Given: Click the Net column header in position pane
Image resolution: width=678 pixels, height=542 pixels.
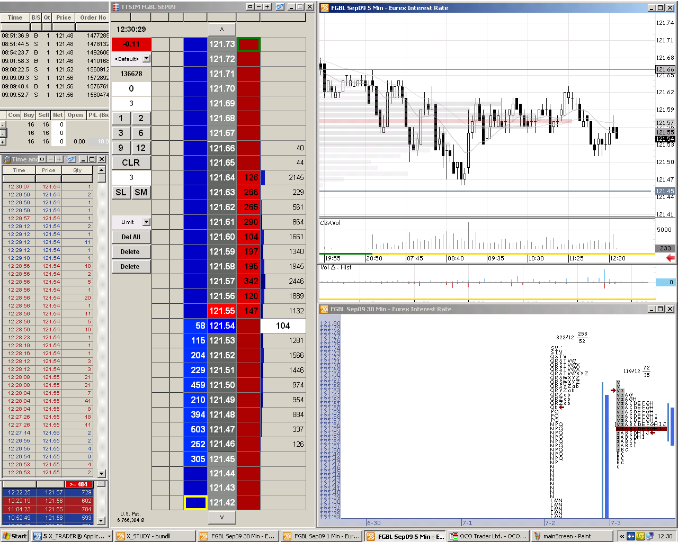Looking at the screenshot, I should click(58, 115).
